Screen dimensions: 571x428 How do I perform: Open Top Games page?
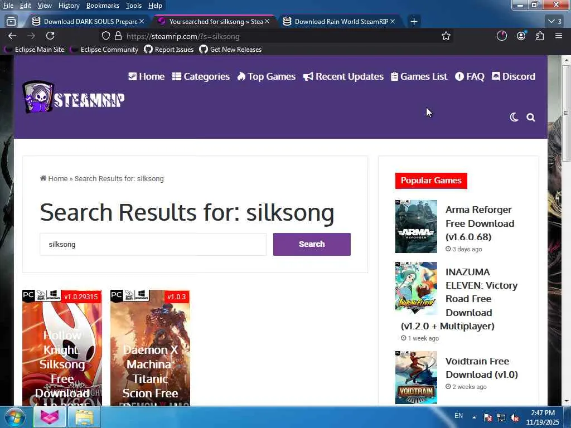pos(266,76)
